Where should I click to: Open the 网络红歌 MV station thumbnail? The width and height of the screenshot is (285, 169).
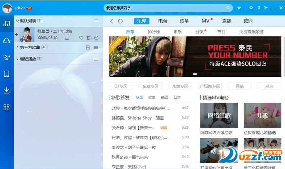click(219, 115)
